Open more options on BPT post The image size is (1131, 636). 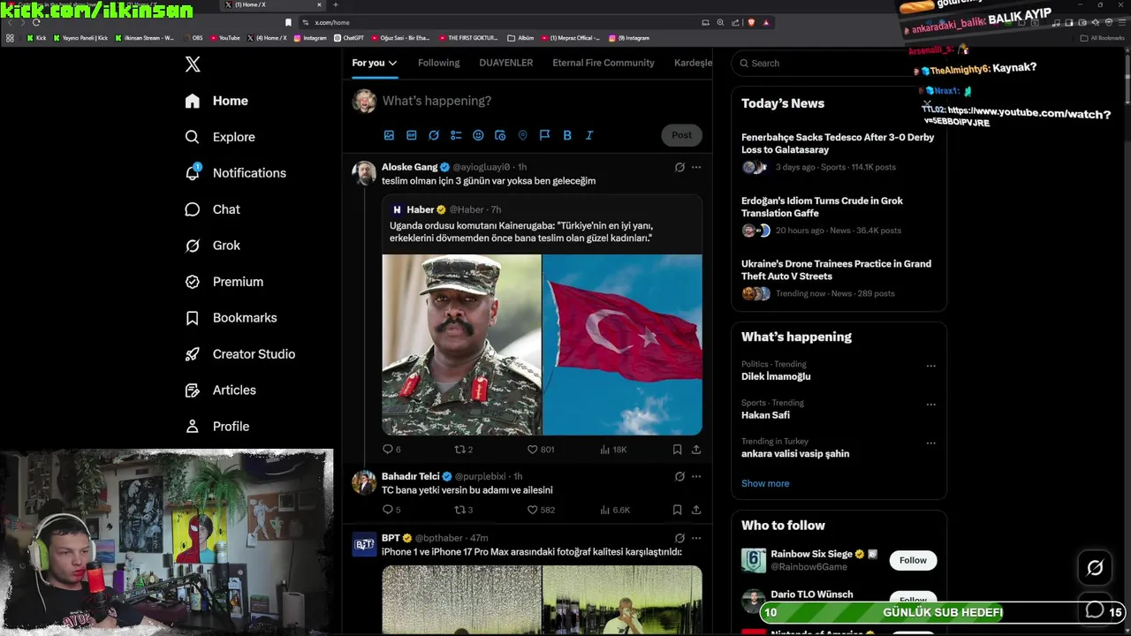696,538
